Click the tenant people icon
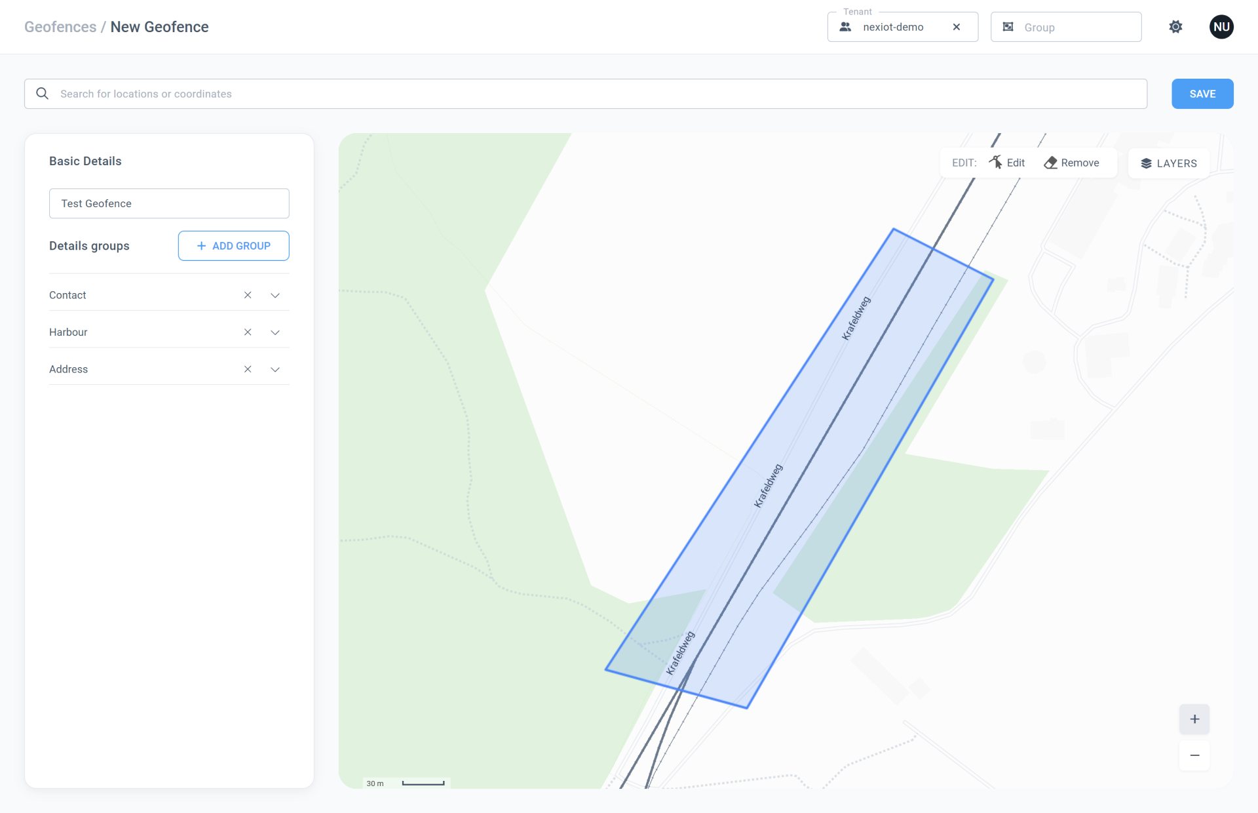1258x813 pixels. click(x=845, y=27)
